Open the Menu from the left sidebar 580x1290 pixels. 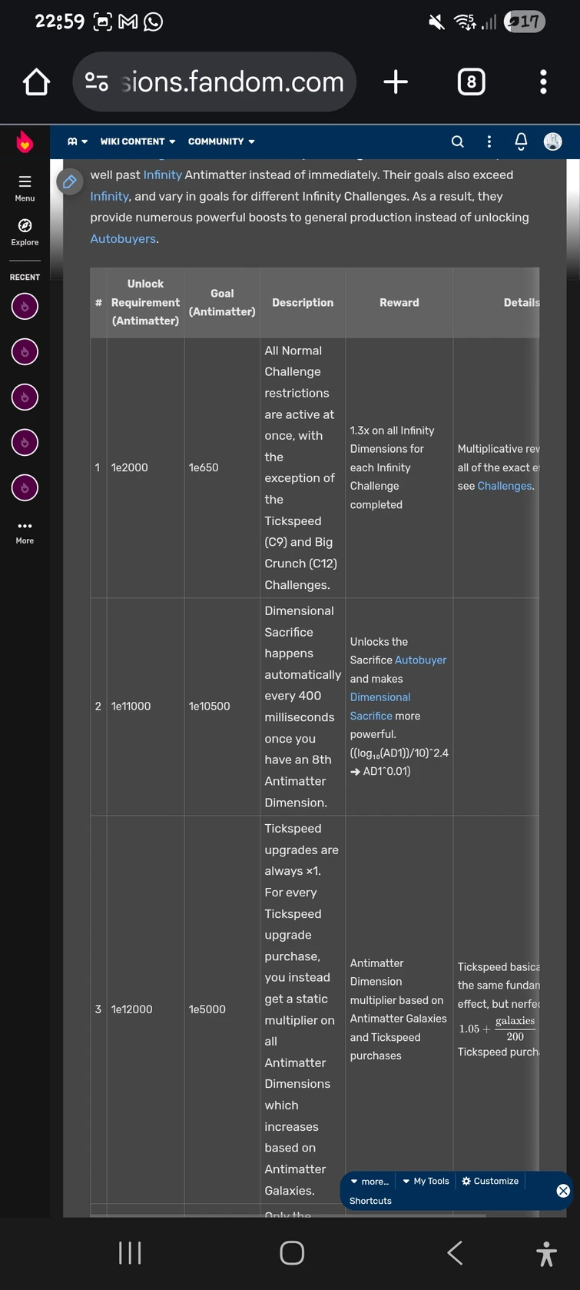[x=24, y=185]
